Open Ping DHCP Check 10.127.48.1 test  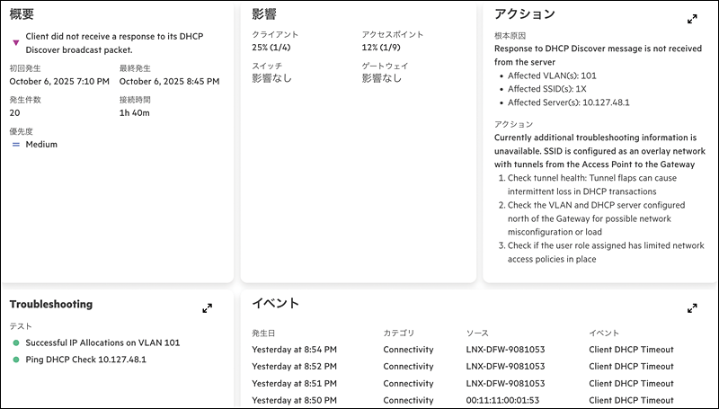pyautogui.click(x=85, y=360)
